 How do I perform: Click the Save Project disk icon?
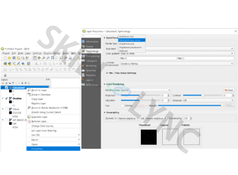coord(14,58)
